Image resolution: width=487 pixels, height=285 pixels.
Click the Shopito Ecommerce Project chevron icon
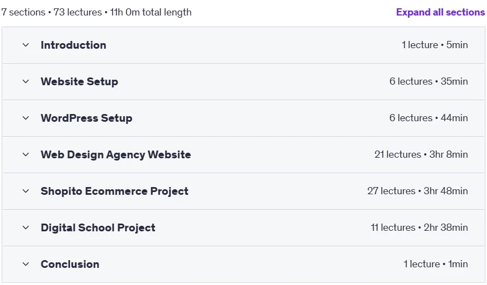[x=26, y=191]
